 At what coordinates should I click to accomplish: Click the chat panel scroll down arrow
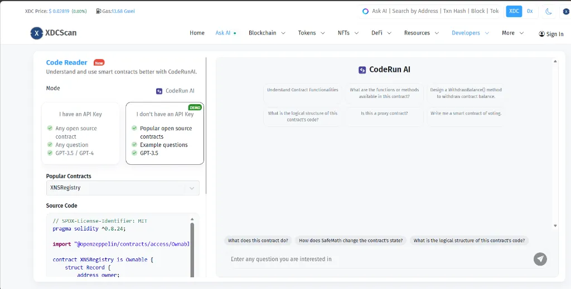click(555, 226)
